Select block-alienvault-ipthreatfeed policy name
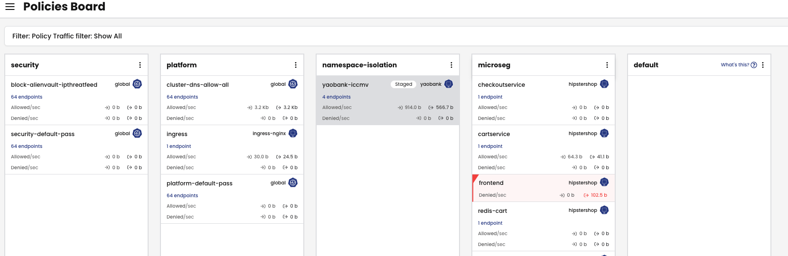The image size is (788, 256). point(54,85)
